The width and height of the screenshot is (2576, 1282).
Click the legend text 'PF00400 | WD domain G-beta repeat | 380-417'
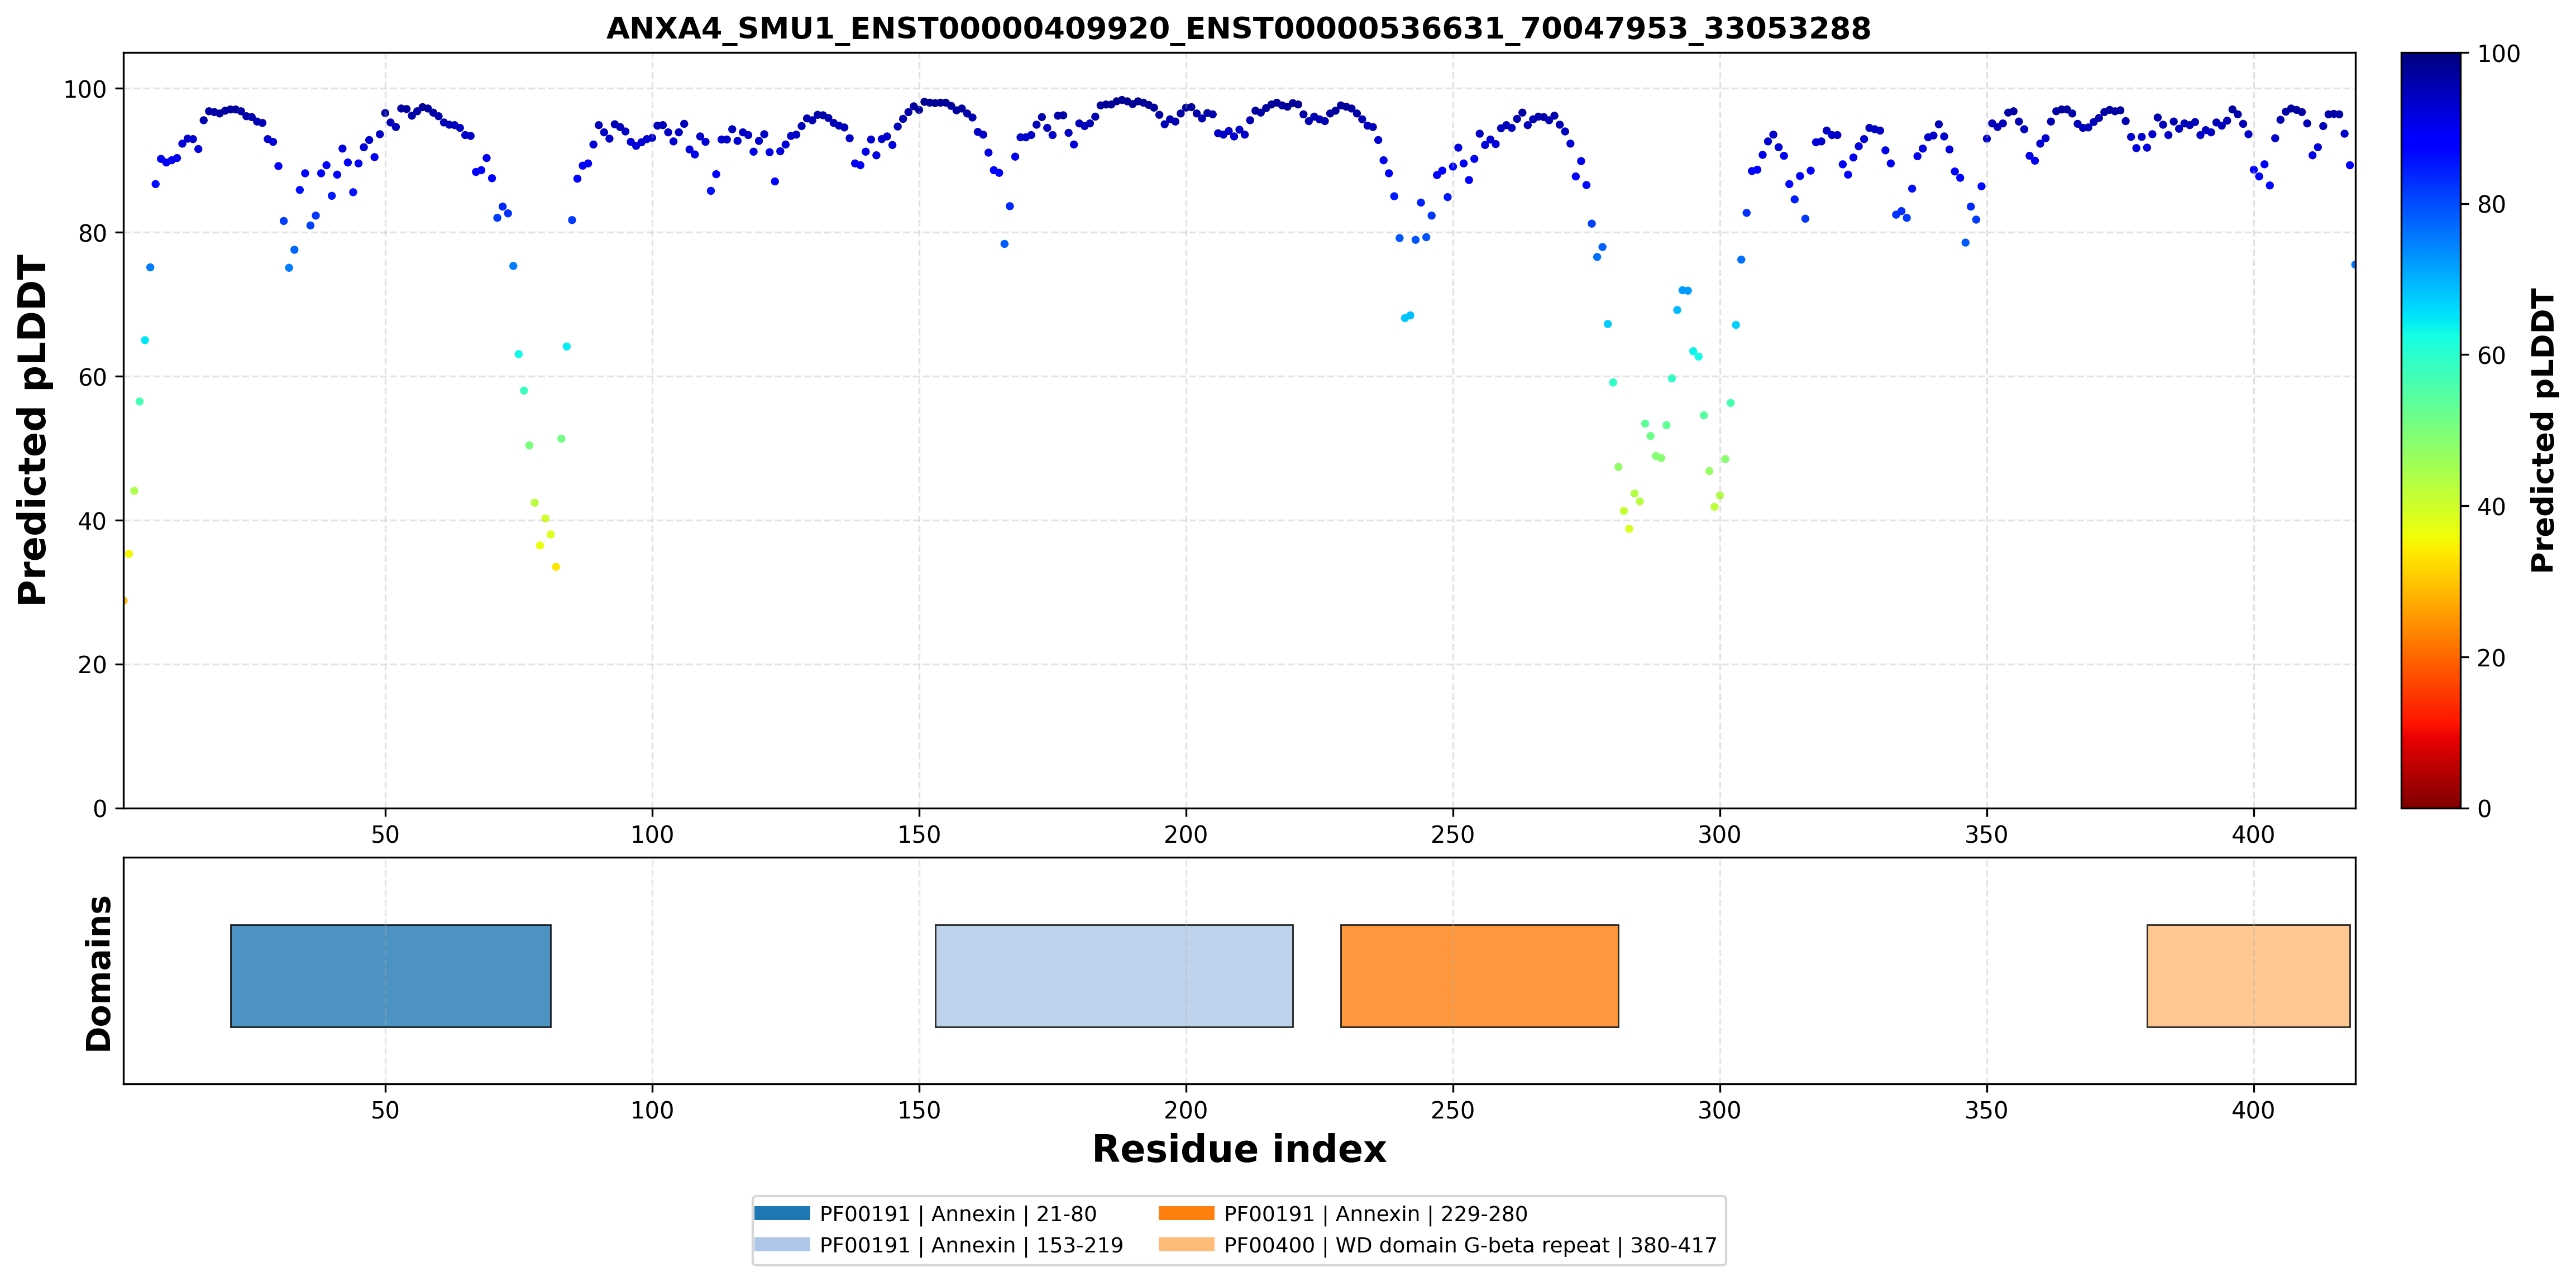point(1470,1246)
